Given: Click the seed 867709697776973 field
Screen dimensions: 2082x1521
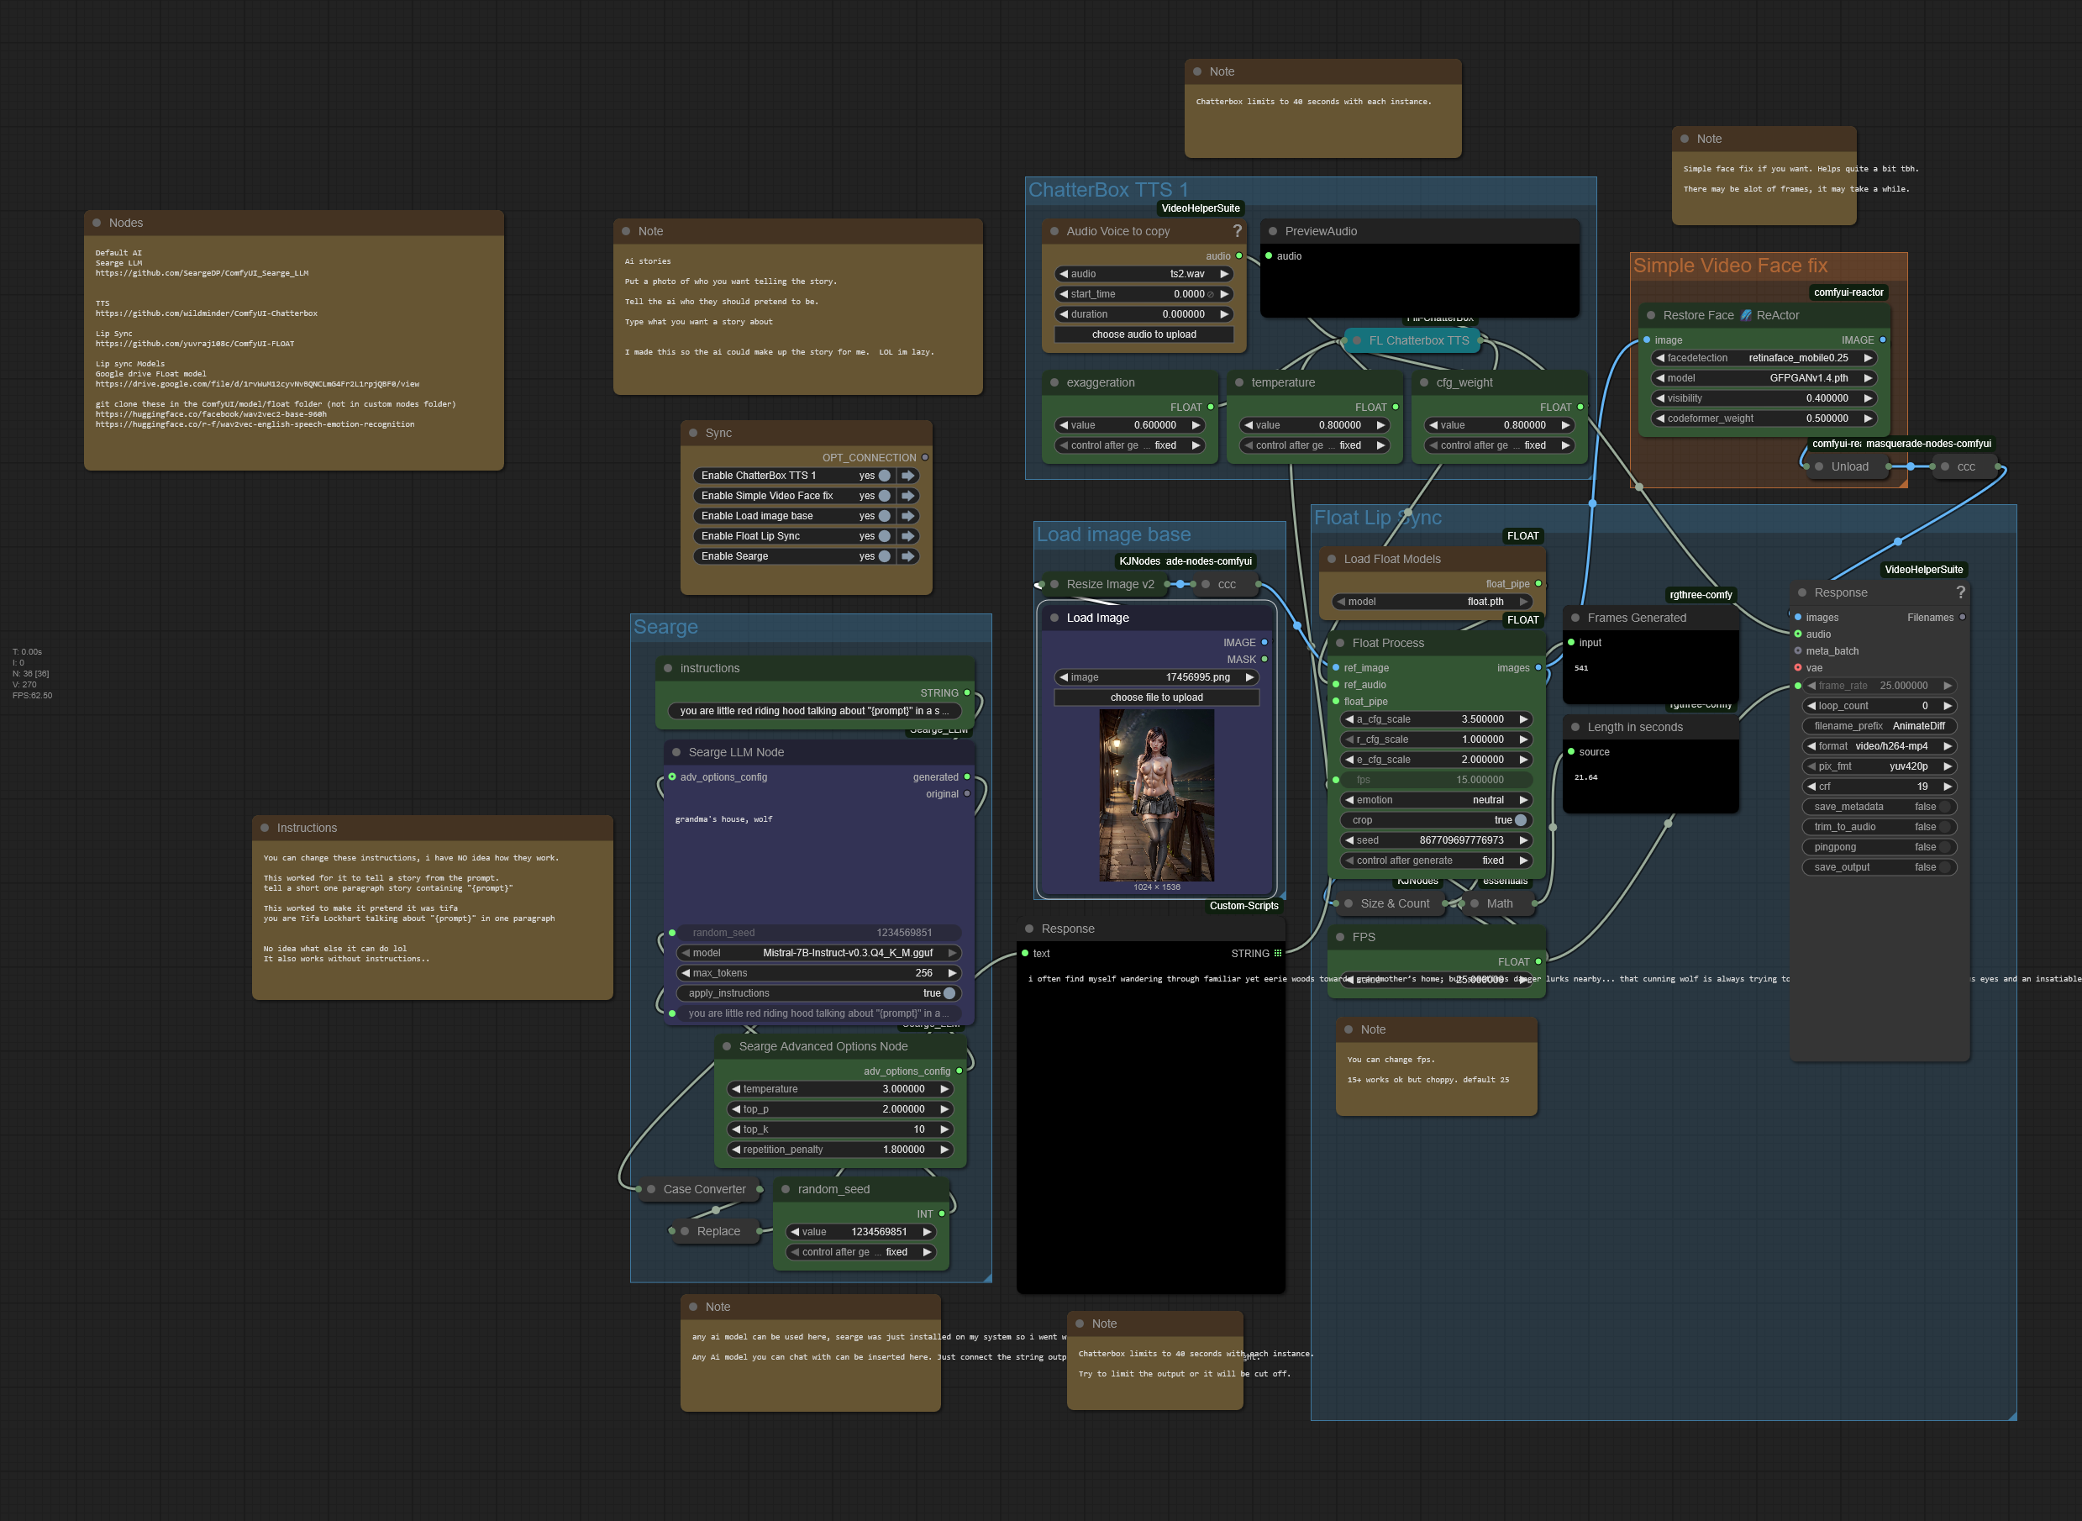Looking at the screenshot, I should (1436, 840).
